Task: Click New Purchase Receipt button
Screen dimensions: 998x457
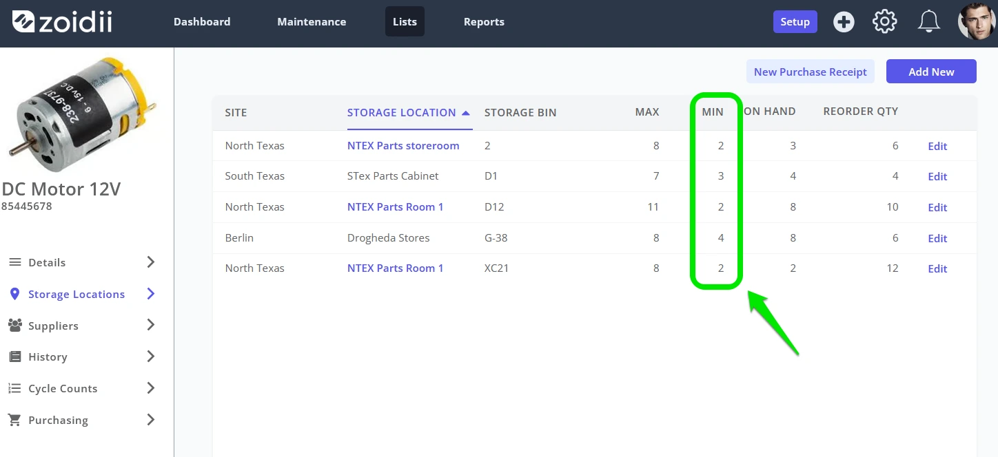Action: coord(811,72)
